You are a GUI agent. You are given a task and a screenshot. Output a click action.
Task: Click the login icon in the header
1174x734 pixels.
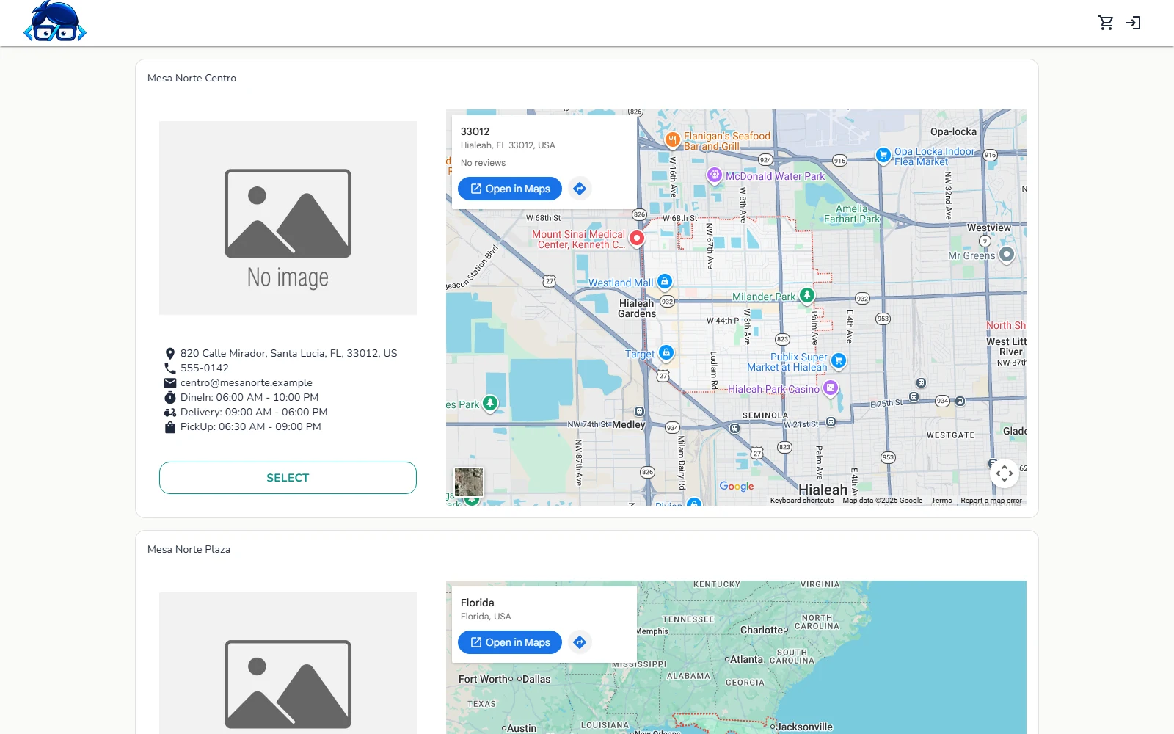[1133, 23]
